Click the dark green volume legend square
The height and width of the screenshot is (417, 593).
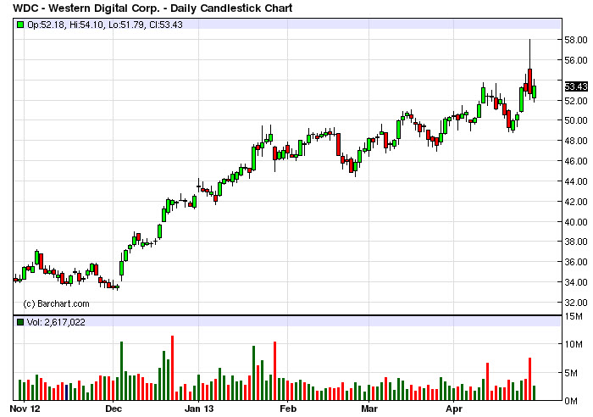pyautogui.click(x=20, y=322)
